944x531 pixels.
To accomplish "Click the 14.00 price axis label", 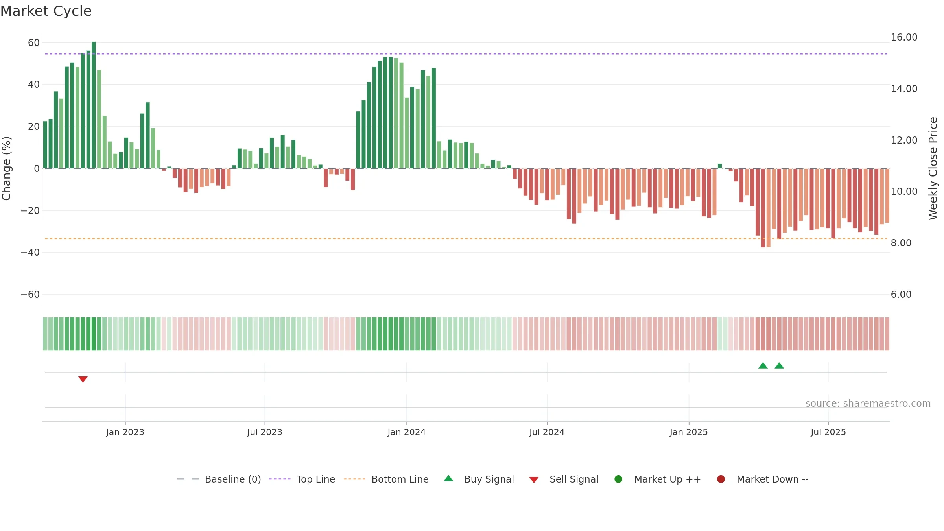I will (904, 88).
